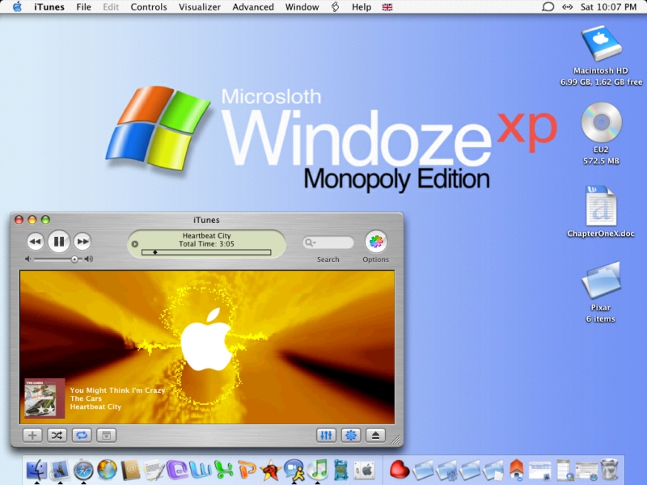Turn off the visualizer button
This screenshot has height=485, width=647.
point(351,435)
